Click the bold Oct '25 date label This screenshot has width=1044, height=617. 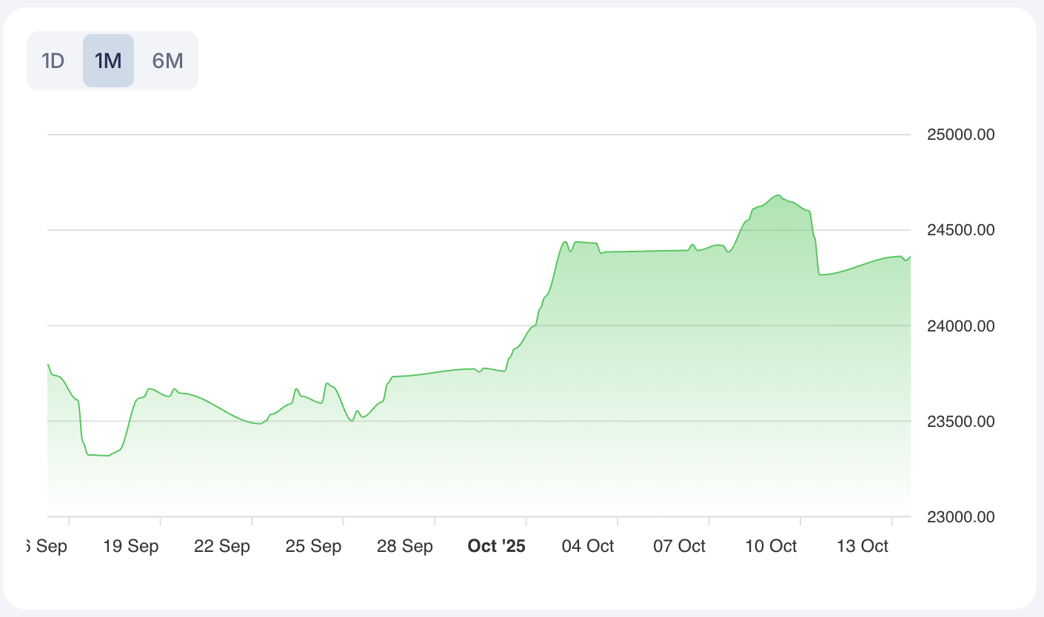click(496, 547)
